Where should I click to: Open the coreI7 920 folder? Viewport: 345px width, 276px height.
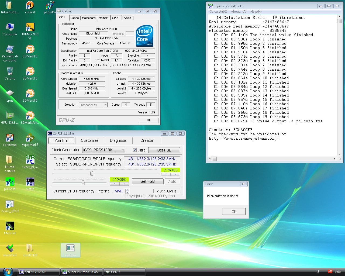click(x=30, y=250)
